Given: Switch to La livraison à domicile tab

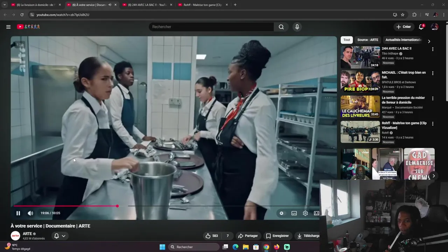Looking at the screenshot, I should [x=36, y=5].
